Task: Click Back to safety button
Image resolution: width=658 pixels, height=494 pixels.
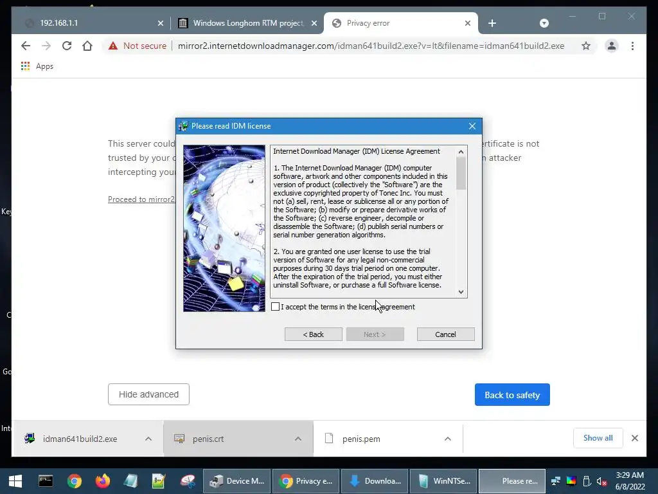Action: (512, 395)
